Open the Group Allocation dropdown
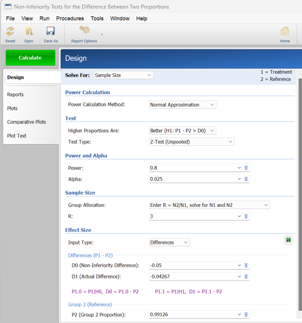Viewport: 302px width, 323px height. (209, 205)
